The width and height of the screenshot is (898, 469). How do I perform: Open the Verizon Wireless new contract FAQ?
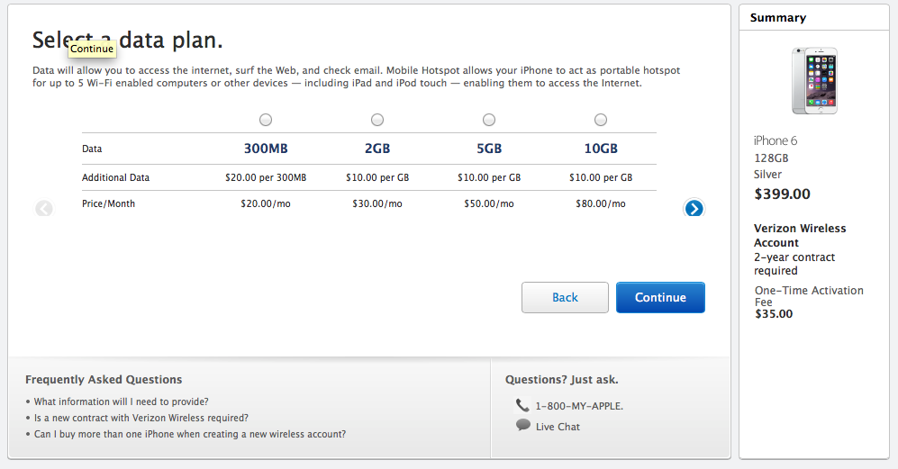point(141,418)
